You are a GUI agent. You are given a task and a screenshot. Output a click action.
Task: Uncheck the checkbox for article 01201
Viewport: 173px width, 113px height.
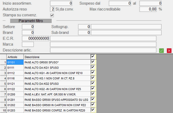(93, 99)
